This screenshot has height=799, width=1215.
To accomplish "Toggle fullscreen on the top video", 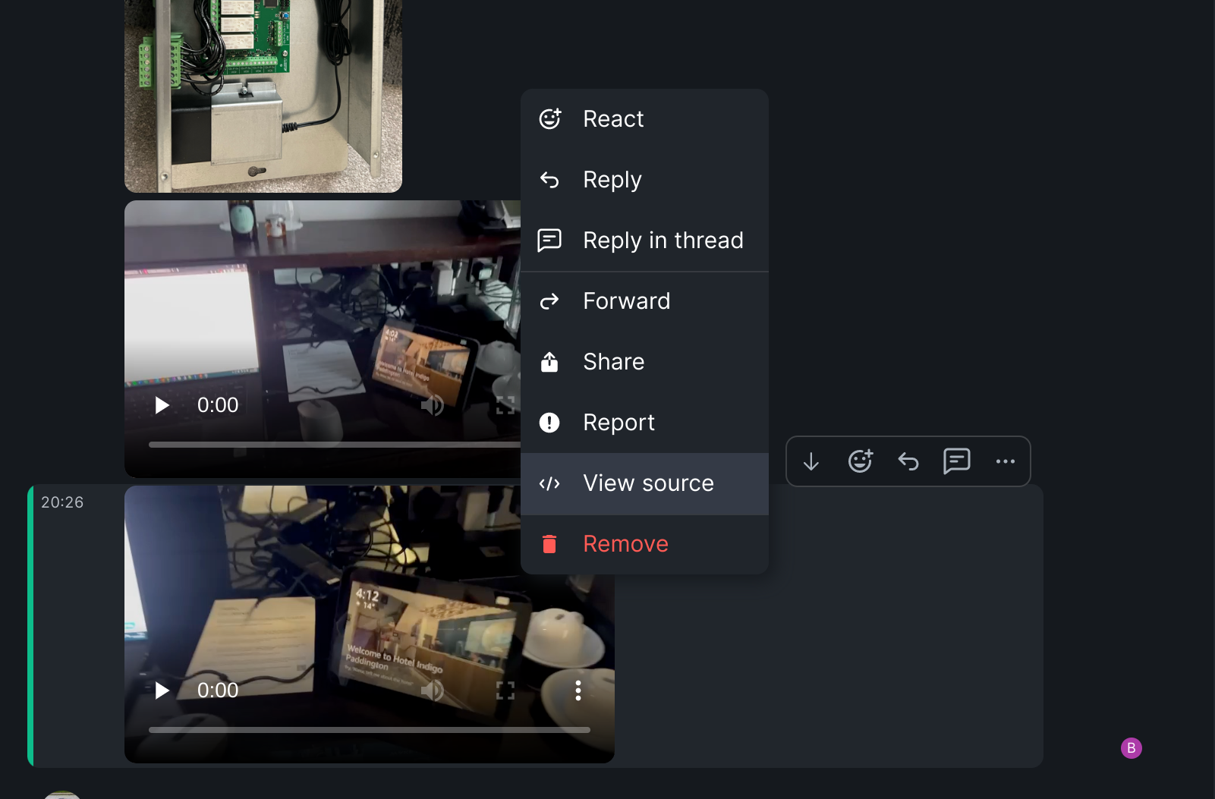I will [x=505, y=405].
